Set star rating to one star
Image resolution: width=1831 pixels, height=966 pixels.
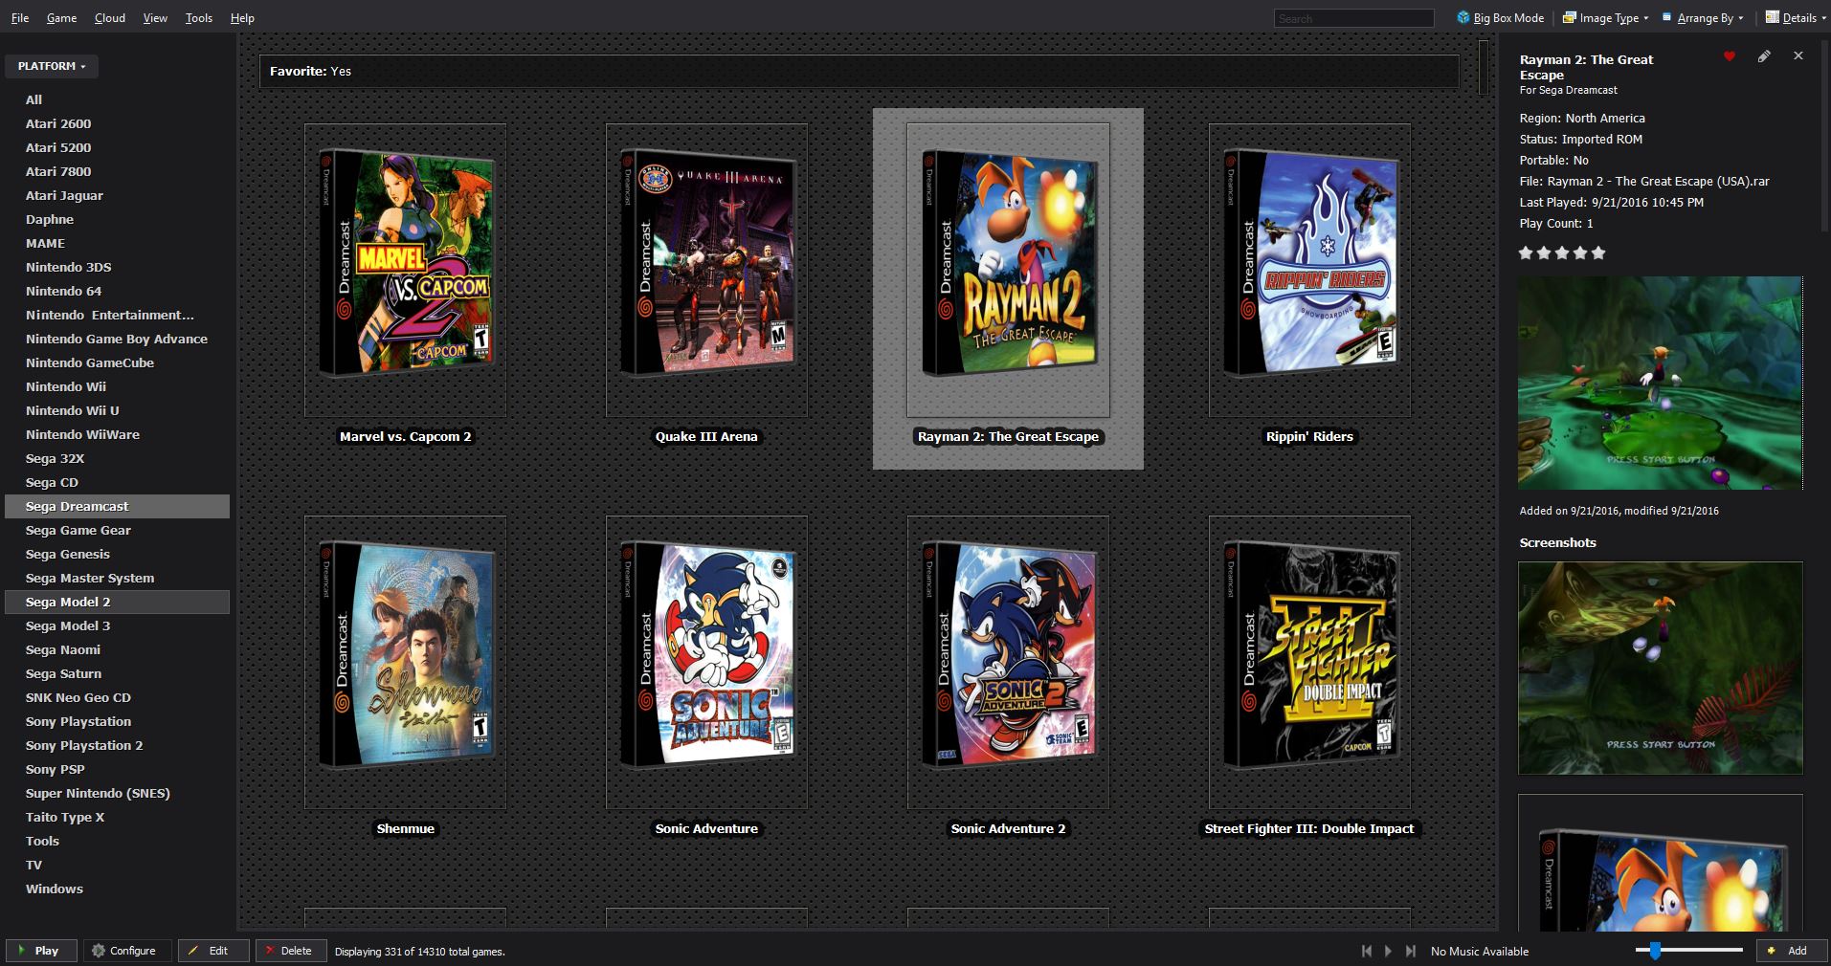(1527, 253)
